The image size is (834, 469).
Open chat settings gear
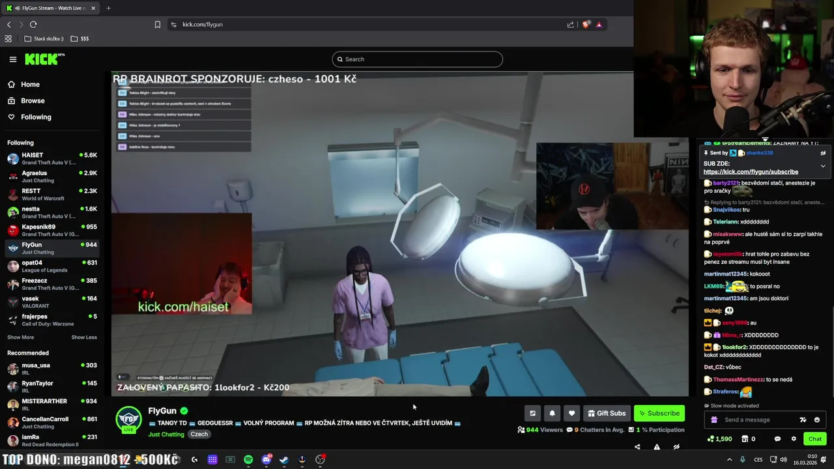click(x=794, y=439)
